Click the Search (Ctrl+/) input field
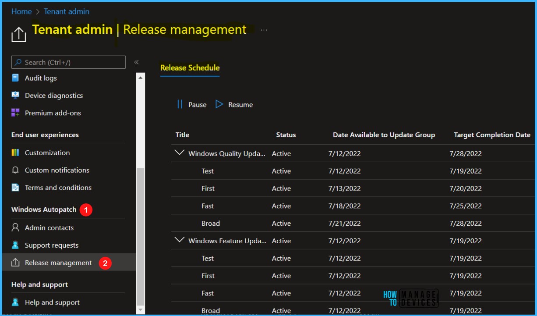 (68, 62)
